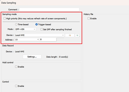Click the 'Data Record' group label
The height and width of the screenshot is (92, 129).
(x=8, y=46)
